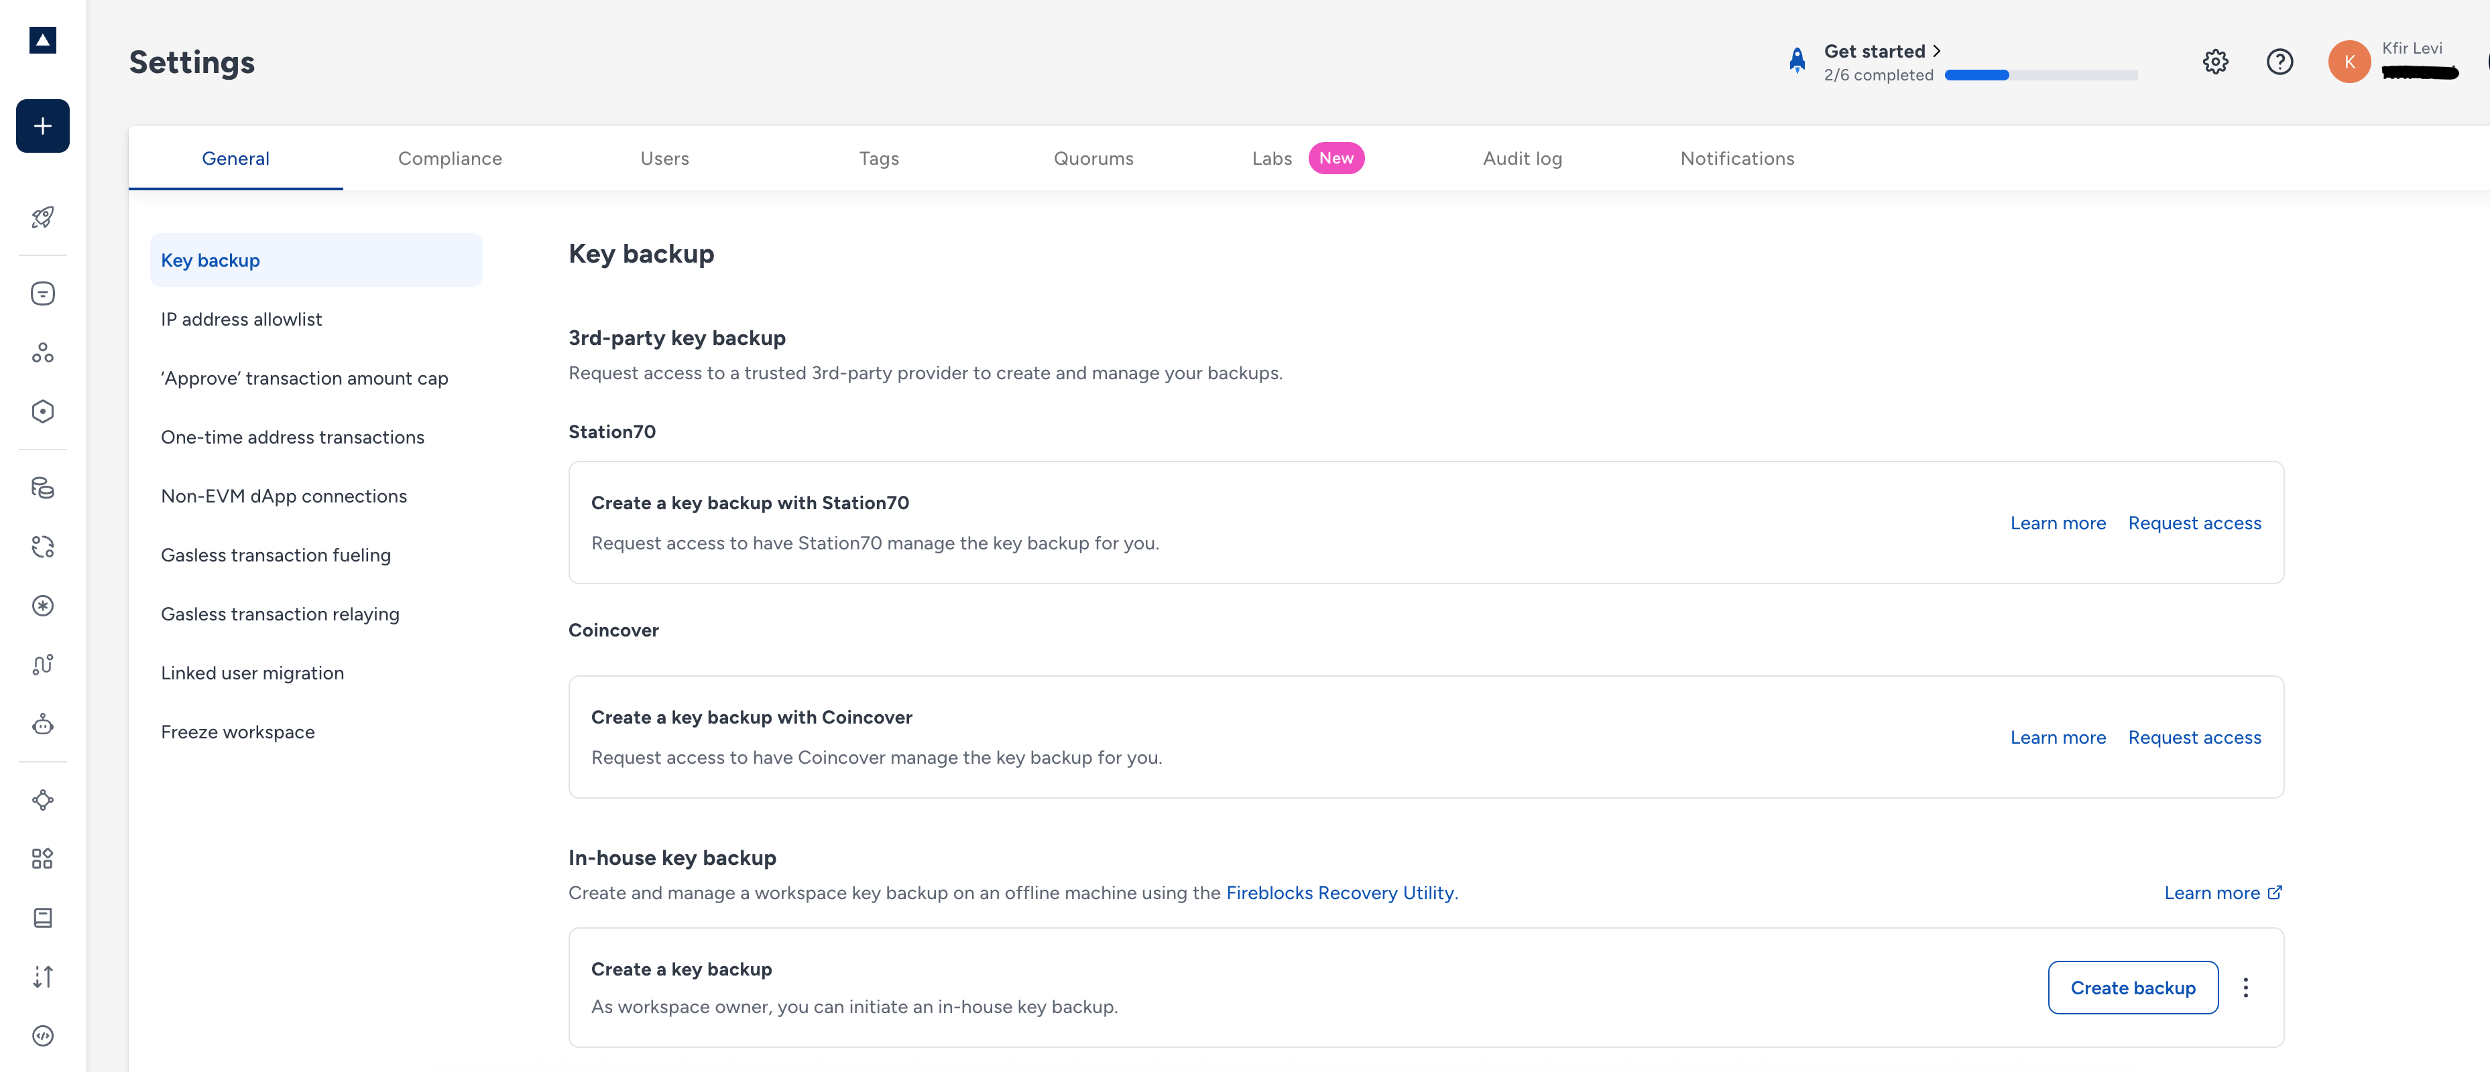Image resolution: width=2490 pixels, height=1072 pixels.
Task: Open the developer code sidebar icon
Action: click(x=42, y=1035)
